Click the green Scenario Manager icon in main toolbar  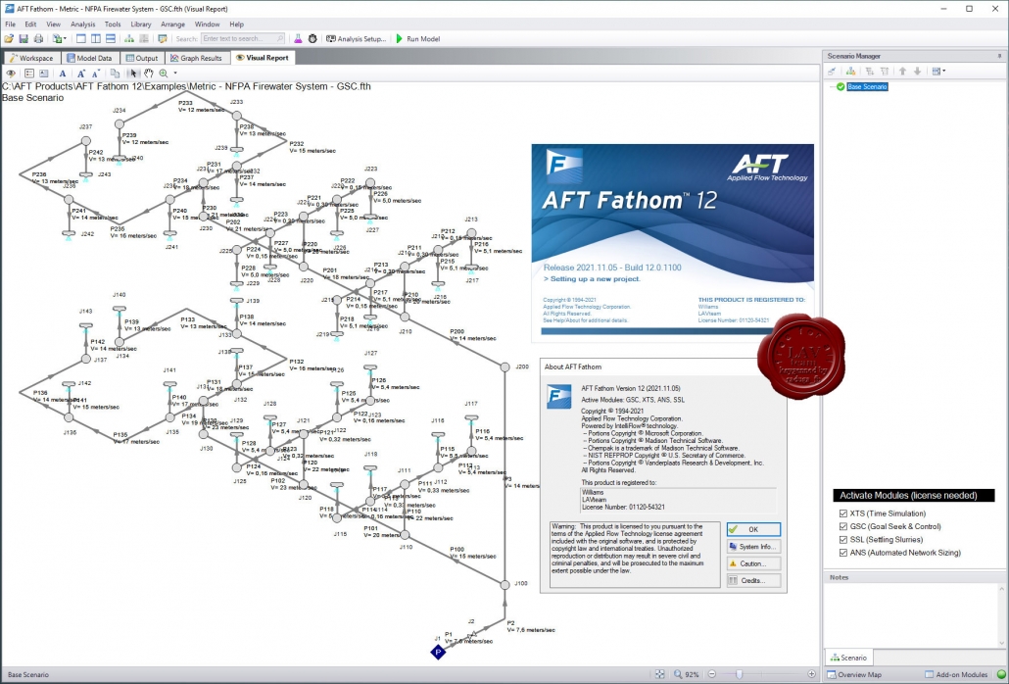[129, 38]
